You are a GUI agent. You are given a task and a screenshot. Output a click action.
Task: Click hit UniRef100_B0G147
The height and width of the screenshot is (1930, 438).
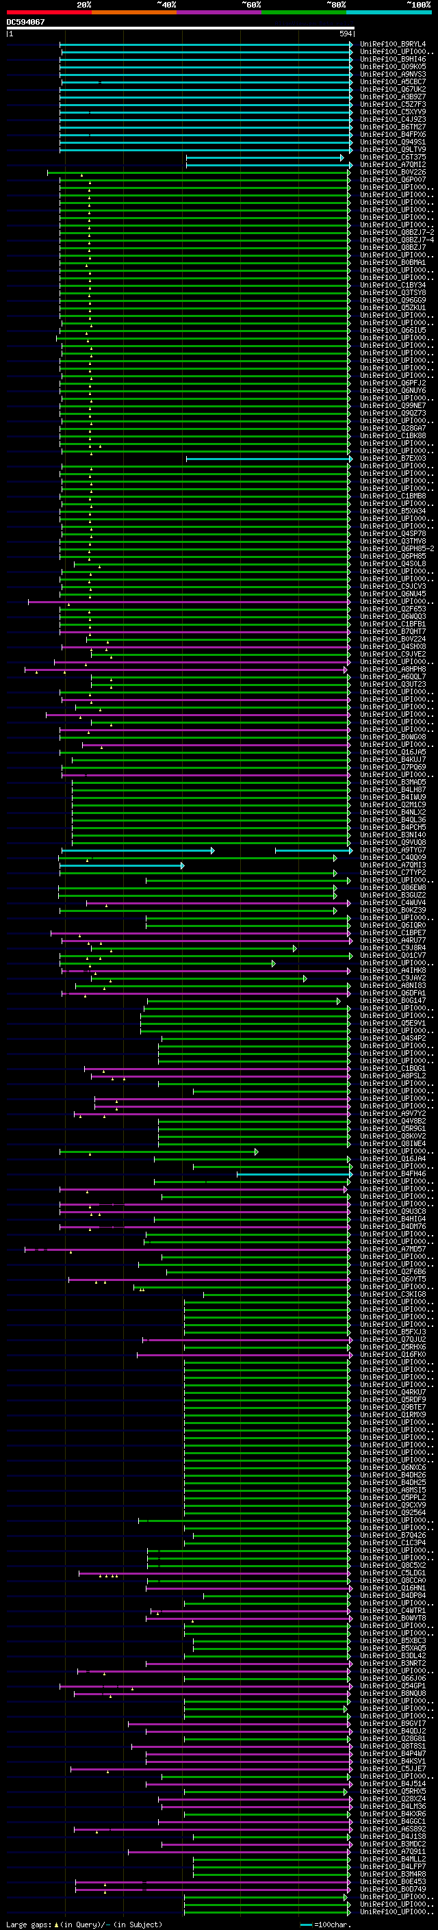393,1001
